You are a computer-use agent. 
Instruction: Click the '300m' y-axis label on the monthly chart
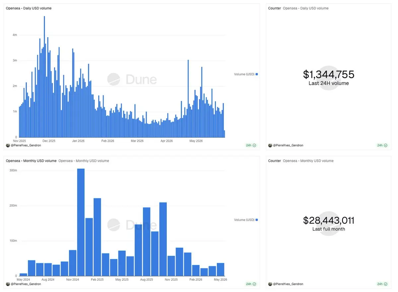(13, 170)
